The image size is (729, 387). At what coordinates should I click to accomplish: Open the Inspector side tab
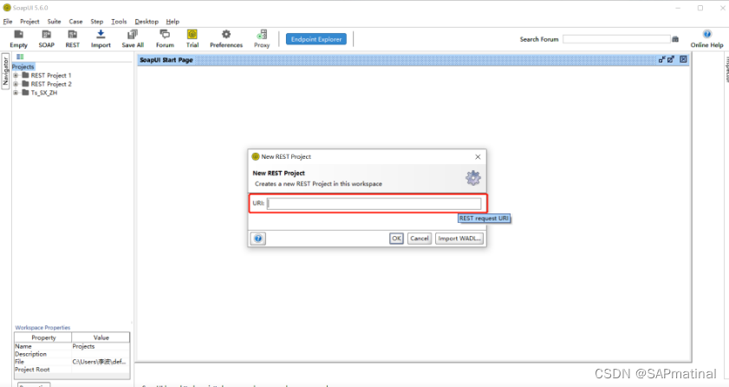point(726,69)
